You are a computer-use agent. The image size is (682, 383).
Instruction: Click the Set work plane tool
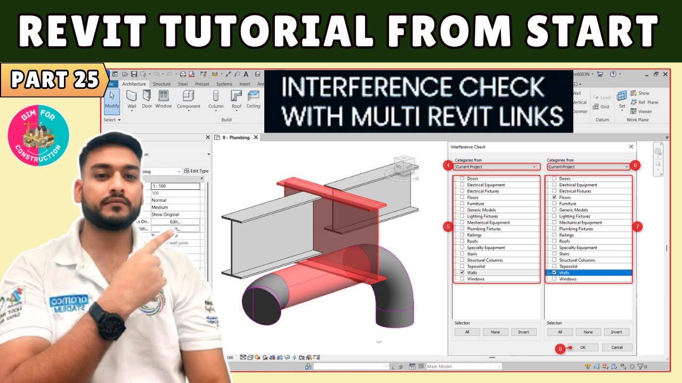coord(622,99)
